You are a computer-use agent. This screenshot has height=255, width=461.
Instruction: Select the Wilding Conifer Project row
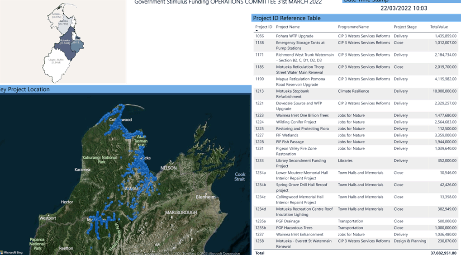click(x=356, y=122)
